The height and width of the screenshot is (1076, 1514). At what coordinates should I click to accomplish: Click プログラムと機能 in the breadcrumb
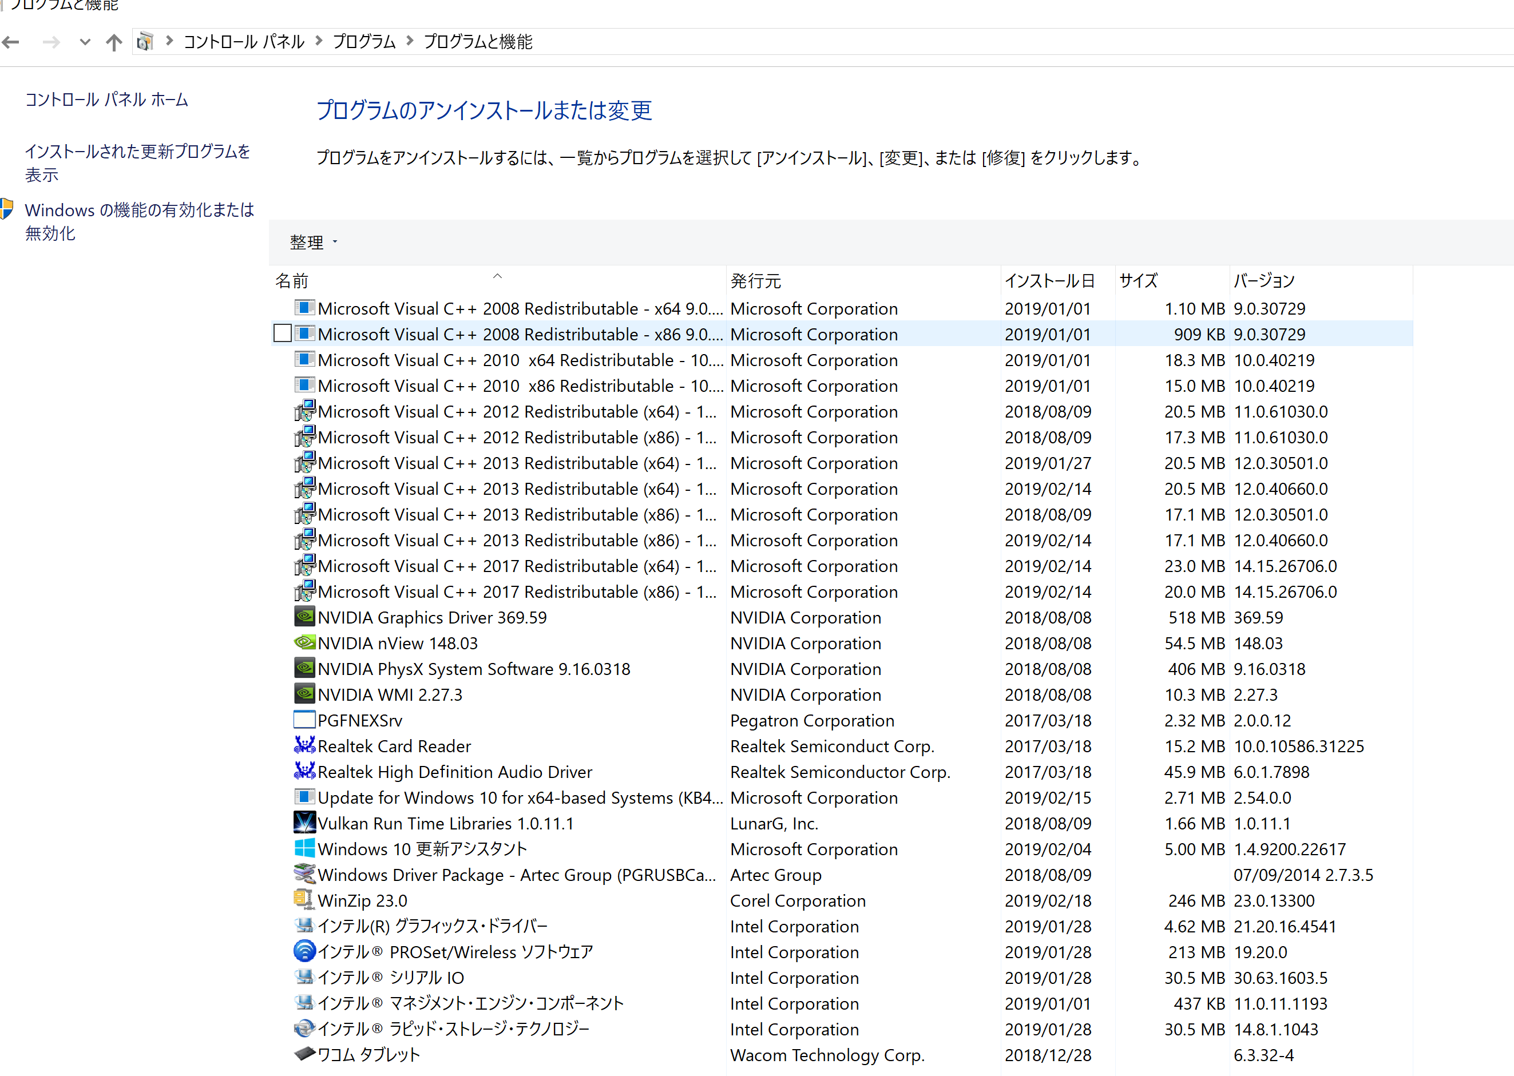point(478,42)
